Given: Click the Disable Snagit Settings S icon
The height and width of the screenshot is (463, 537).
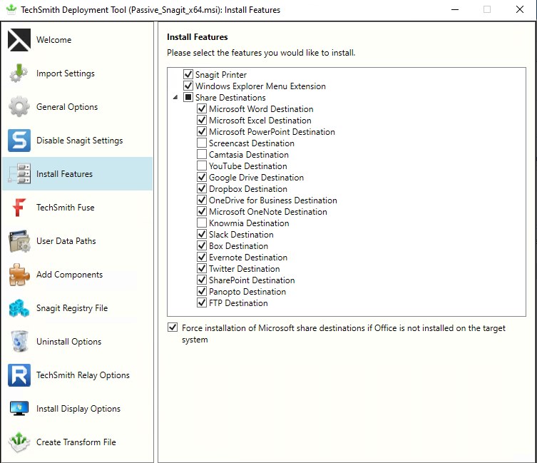Looking at the screenshot, I should coord(19,140).
